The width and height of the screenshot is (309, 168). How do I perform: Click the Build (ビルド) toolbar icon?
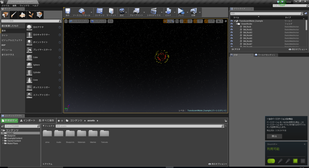click(x=168, y=12)
